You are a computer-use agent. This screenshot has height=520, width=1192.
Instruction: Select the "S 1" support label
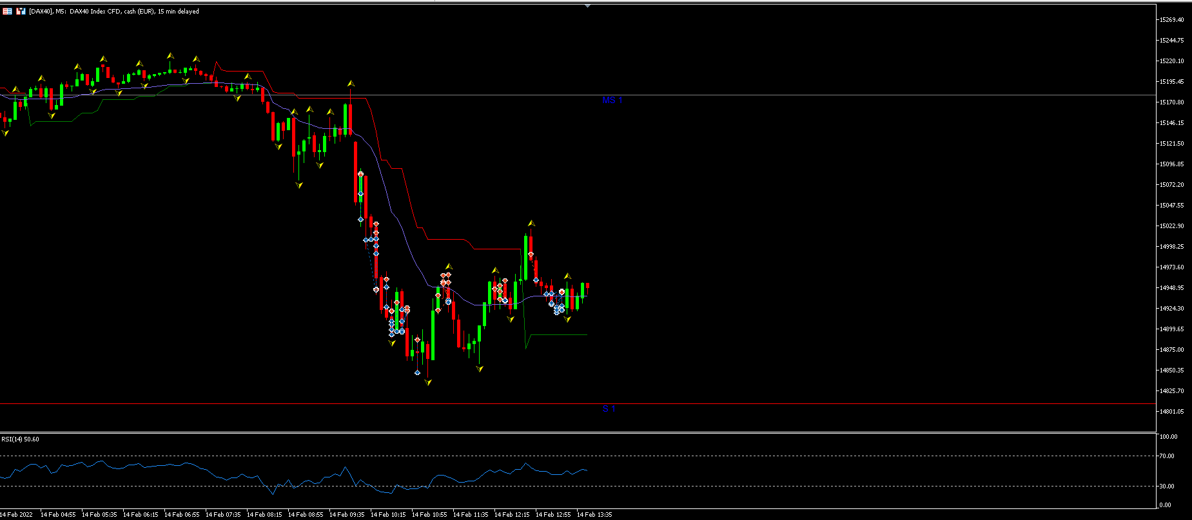coord(609,409)
